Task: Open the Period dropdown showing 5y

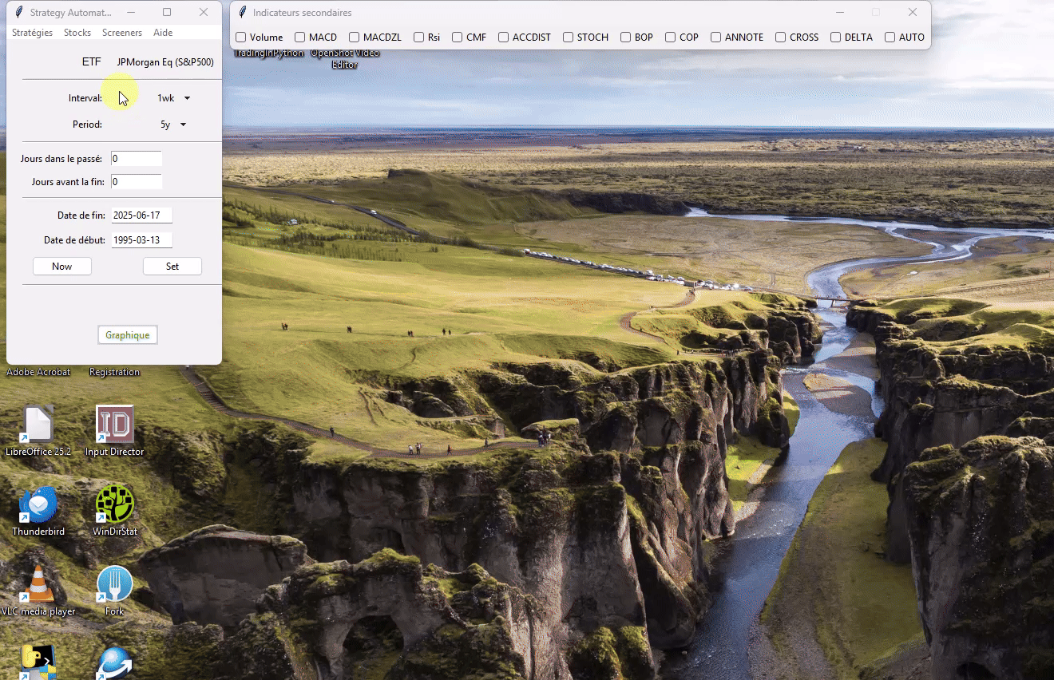Action: pyautogui.click(x=173, y=125)
